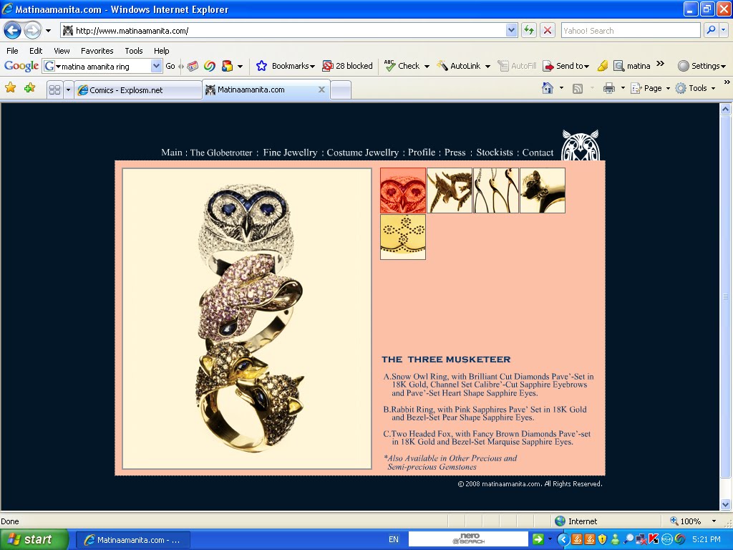Image resolution: width=733 pixels, height=550 pixels.
Task: Click Add to Favorites star-plus icon
Action: pyautogui.click(x=29, y=88)
